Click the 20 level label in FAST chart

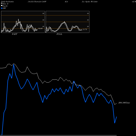(x=43, y=26)
